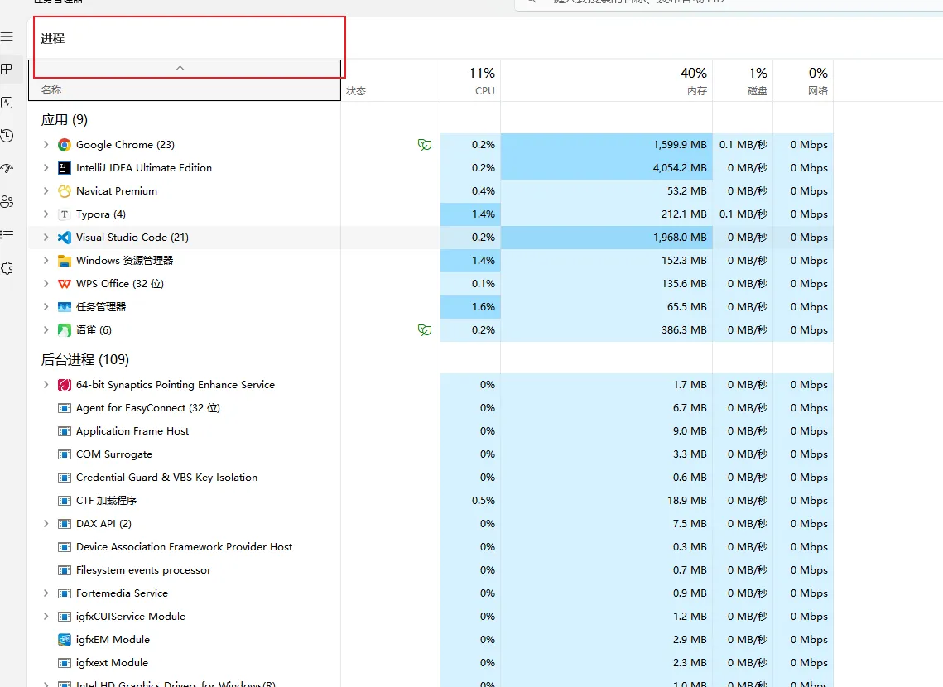Go to Startup apps sidebar icon
Screen dimensions: 943x687
point(7,169)
